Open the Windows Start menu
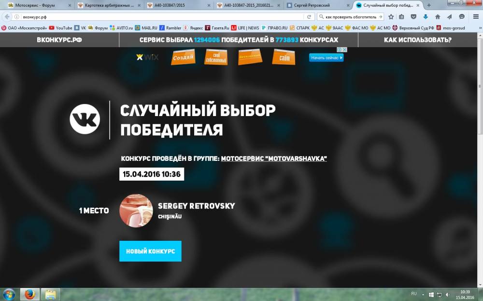Screen dimensions: 483x301 [9, 295]
